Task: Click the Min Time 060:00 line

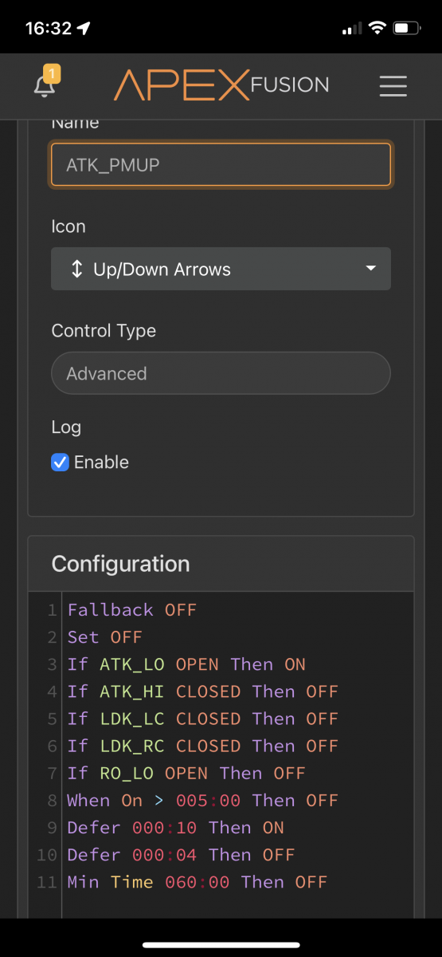Action: tap(197, 881)
